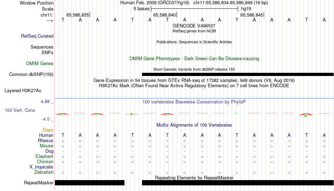Click the Zebrafish species label
Viewport: 334px width, 191px height.
pos(44,172)
